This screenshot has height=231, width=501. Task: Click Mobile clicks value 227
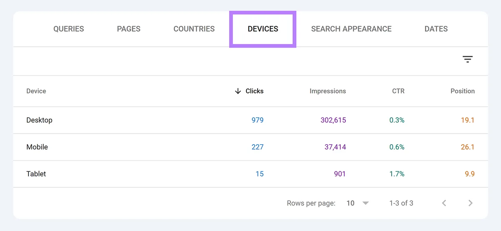pos(258,147)
